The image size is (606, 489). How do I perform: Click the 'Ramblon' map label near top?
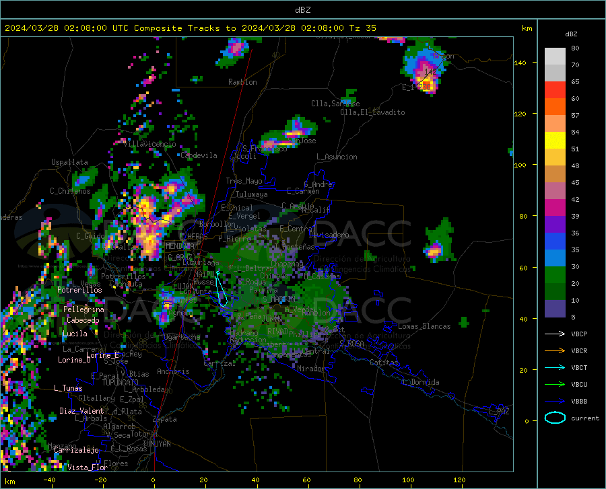tap(242, 82)
